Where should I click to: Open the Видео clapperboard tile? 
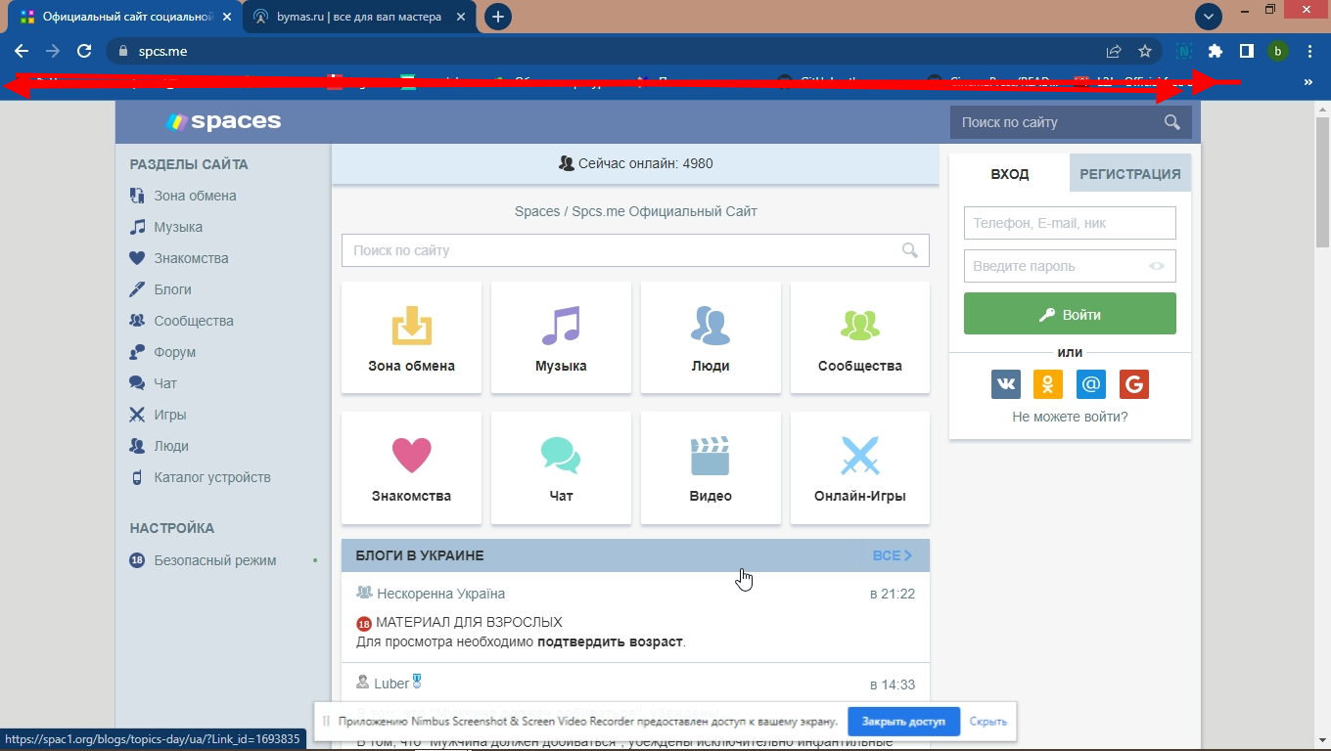coord(711,456)
